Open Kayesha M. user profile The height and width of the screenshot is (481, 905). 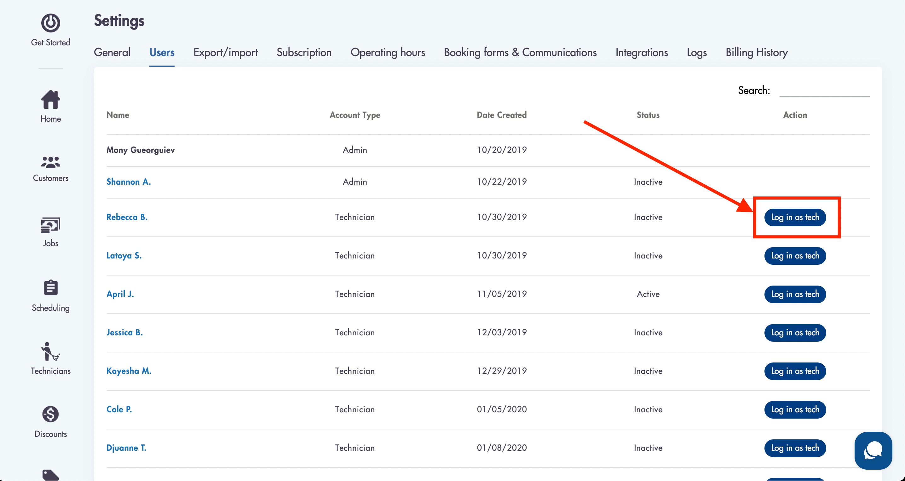[x=129, y=371]
